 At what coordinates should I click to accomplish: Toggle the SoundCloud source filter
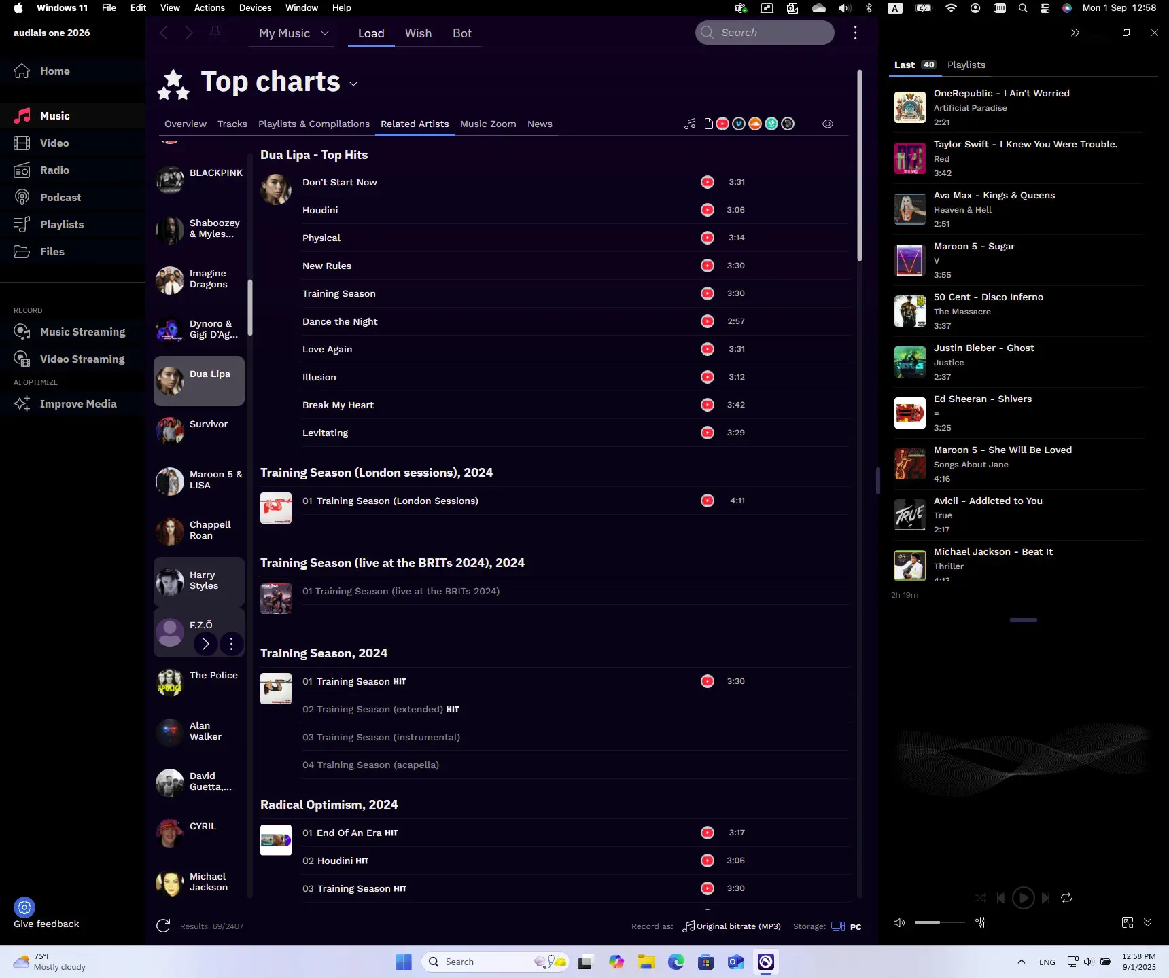point(755,124)
